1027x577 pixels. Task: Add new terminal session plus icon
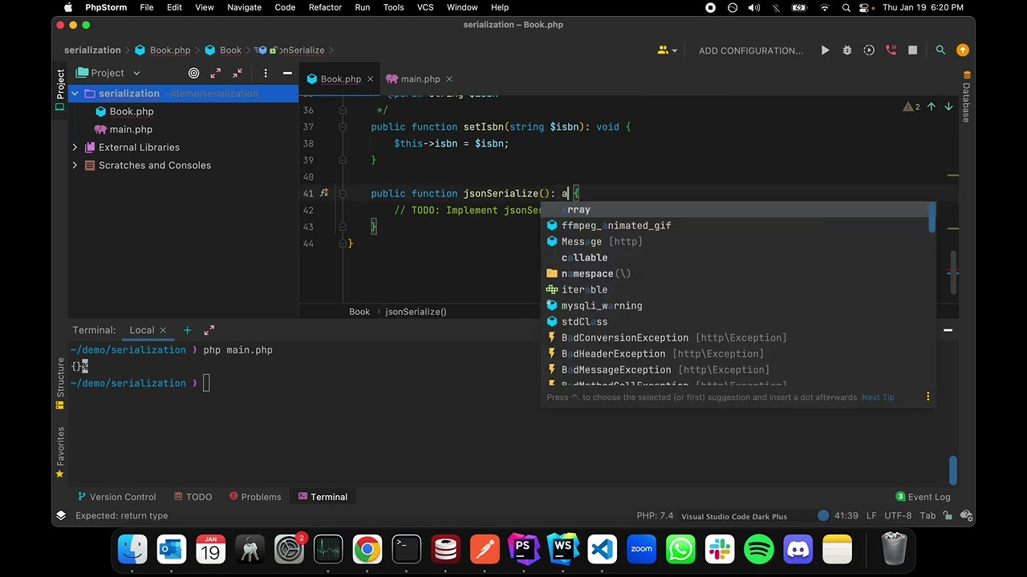(187, 330)
